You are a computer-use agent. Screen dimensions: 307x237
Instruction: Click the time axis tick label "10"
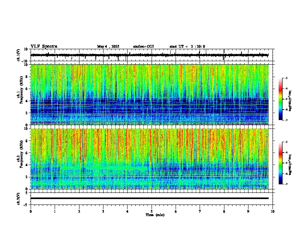[x=273, y=211]
